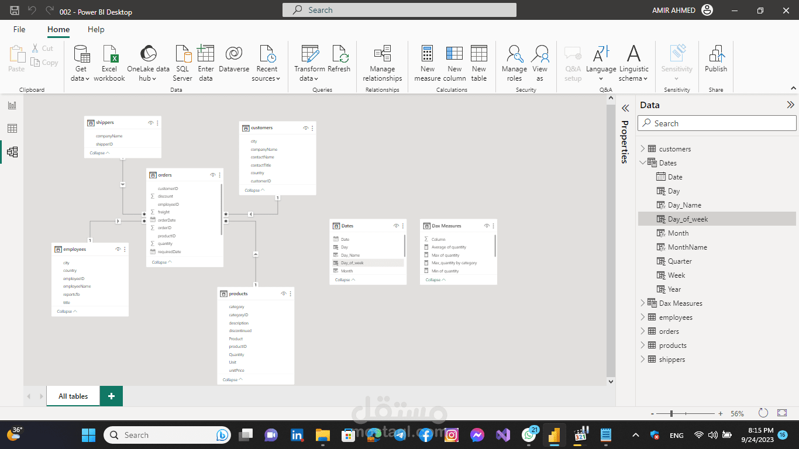This screenshot has width=799, height=449.
Task: Expand shippers in Data pane
Action: (x=642, y=360)
